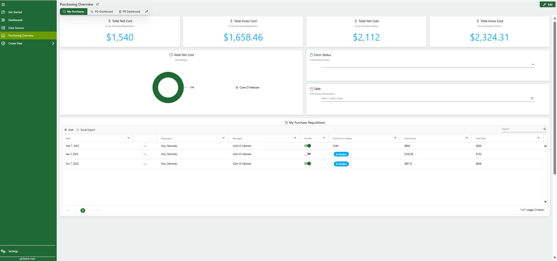
Task: Click the pencil icon beside PR Dashboard
Action: click(146, 12)
